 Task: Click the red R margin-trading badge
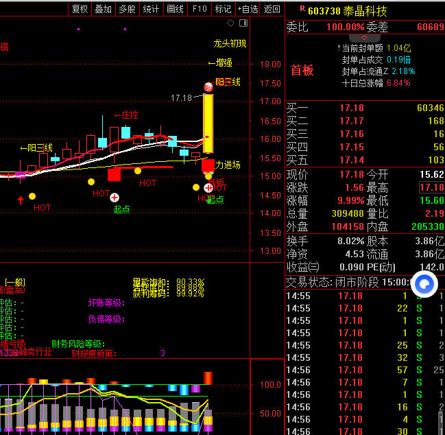[x=302, y=9]
